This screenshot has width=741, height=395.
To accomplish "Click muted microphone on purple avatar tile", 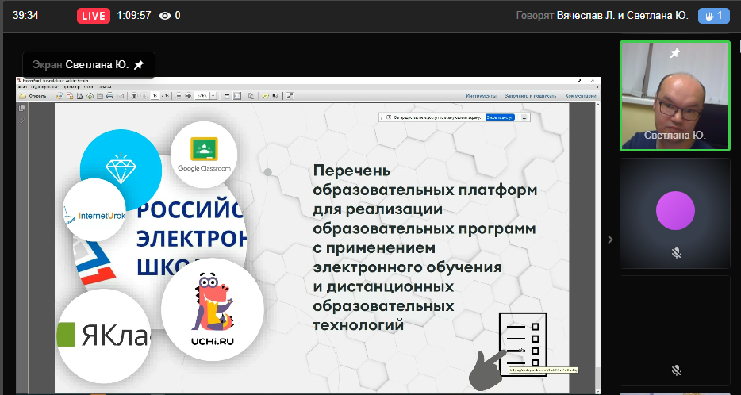I will point(676,253).
